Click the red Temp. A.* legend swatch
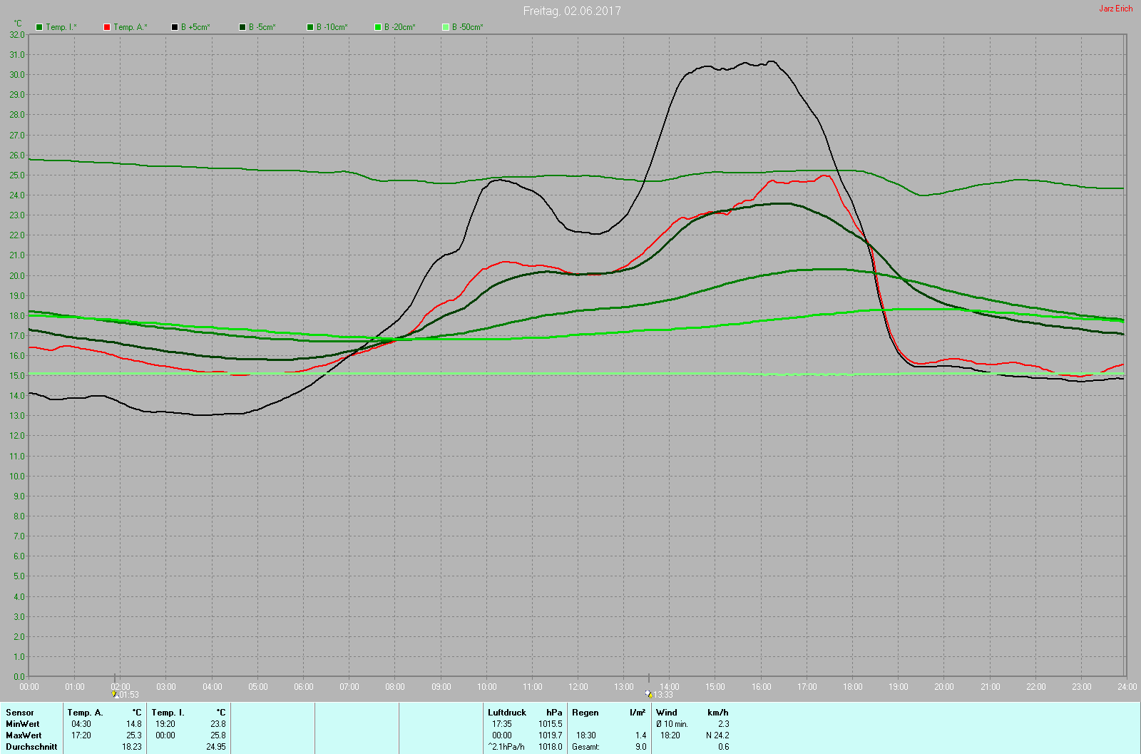Viewport: 1141px width, 754px height. tap(107, 27)
